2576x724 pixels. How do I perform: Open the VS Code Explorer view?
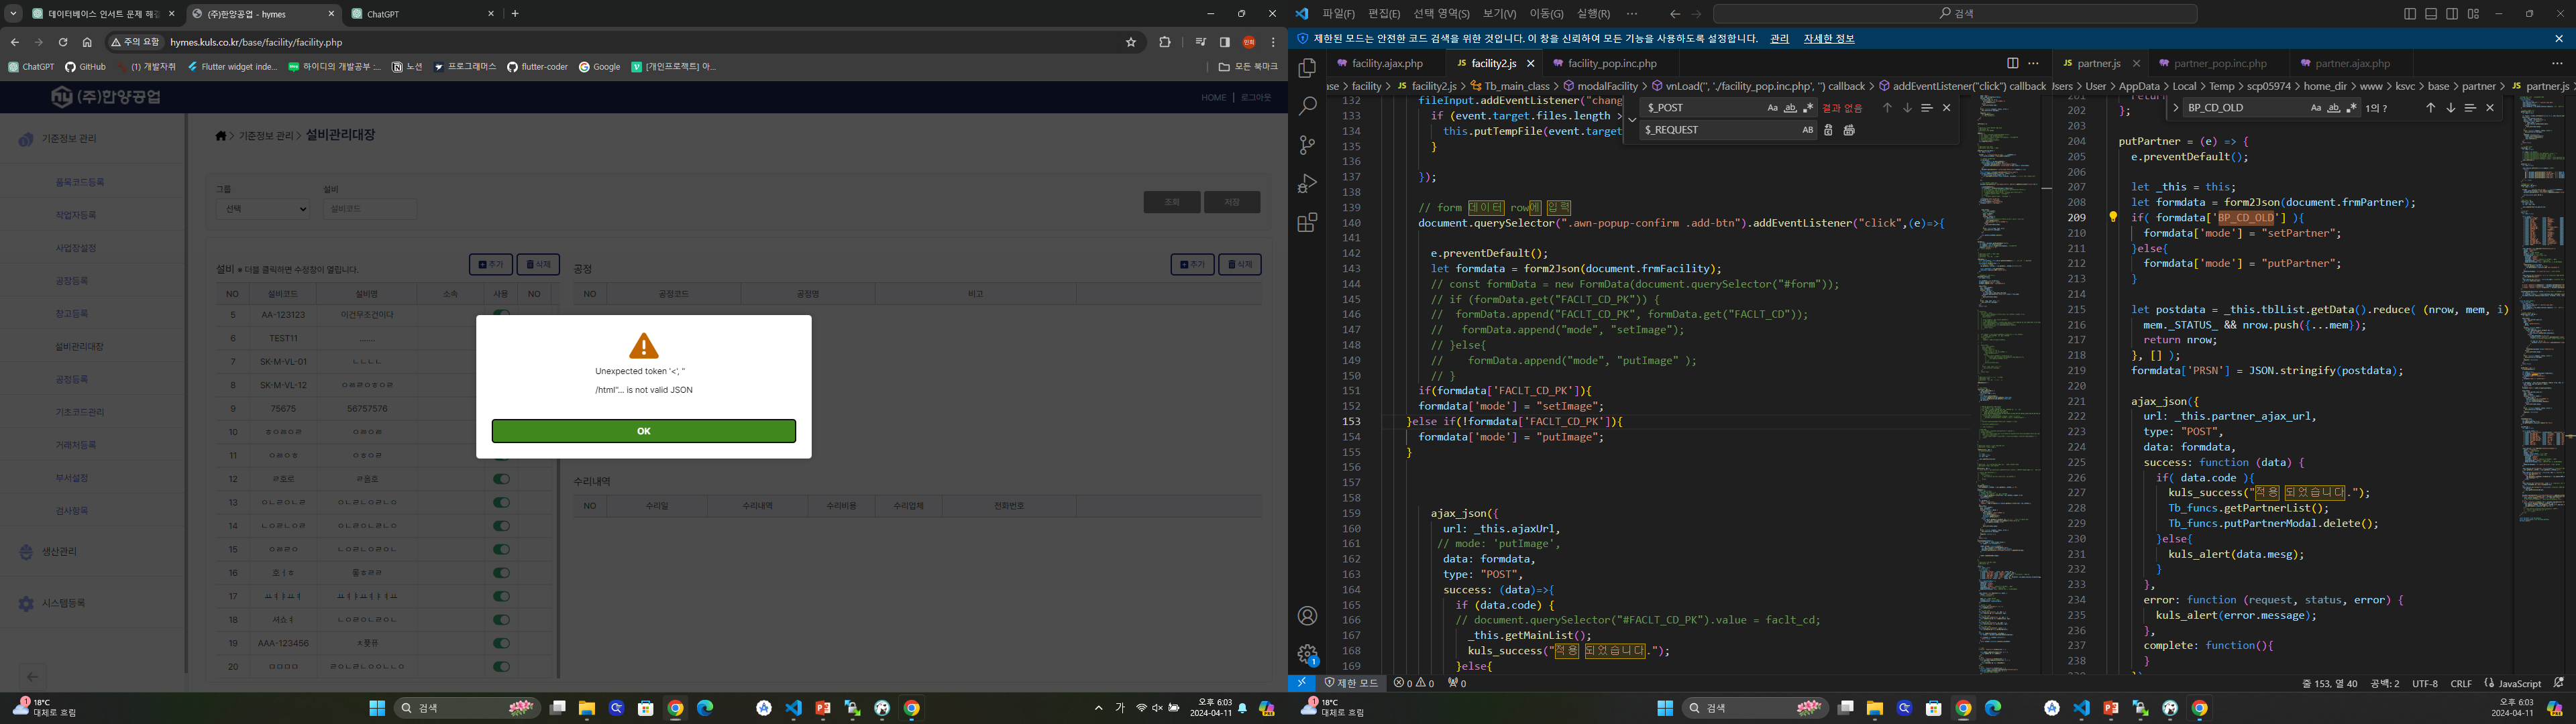tap(1307, 68)
